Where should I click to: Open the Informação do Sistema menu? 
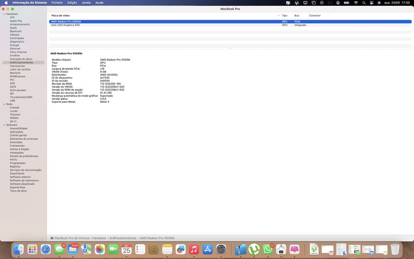[x=29, y=2]
